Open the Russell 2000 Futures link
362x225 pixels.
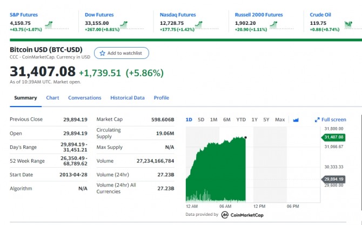coord(259,15)
